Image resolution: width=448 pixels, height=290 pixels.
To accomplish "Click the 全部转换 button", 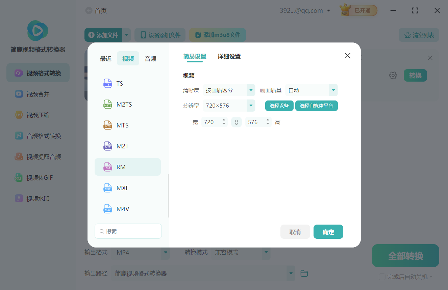I will 405,256.
